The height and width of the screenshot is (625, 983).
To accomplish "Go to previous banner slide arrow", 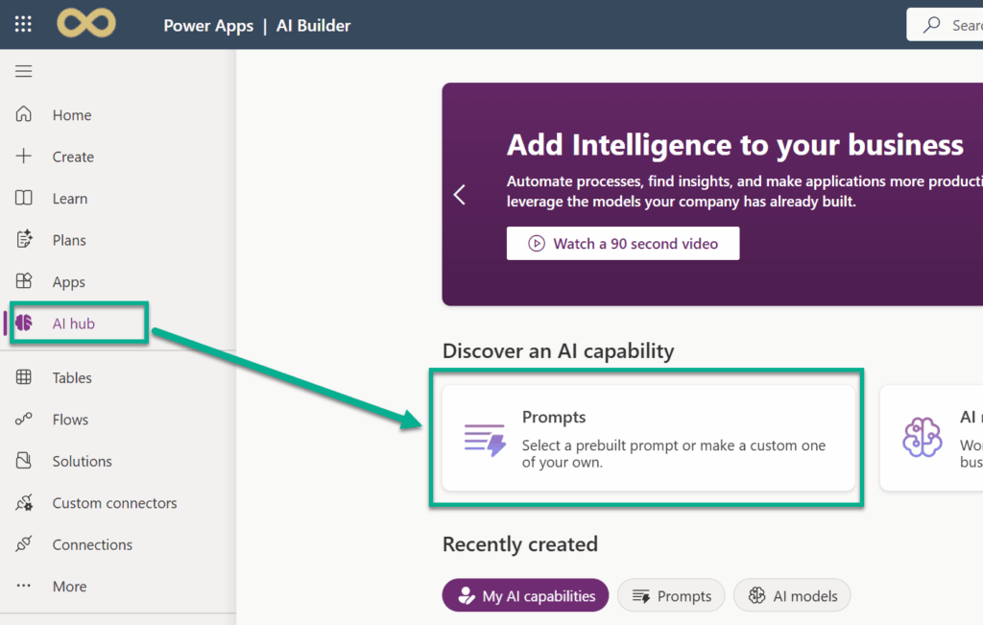I will [460, 195].
